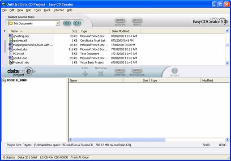Click the find files icon beside it
This screenshot has width=231, height=161.
point(77,23)
